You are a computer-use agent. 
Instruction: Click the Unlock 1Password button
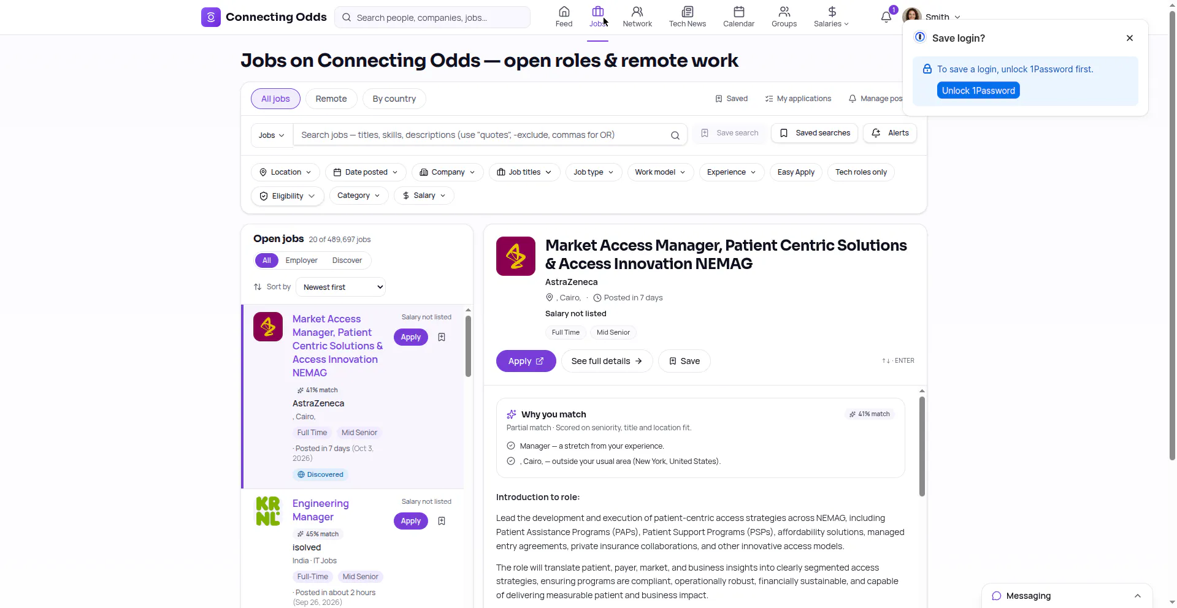(x=978, y=91)
